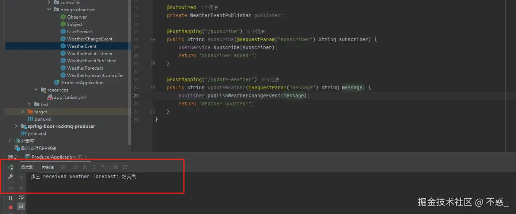Select the 临时文件和控制台 node
The width and height of the screenshot is (516, 214).
point(35,148)
